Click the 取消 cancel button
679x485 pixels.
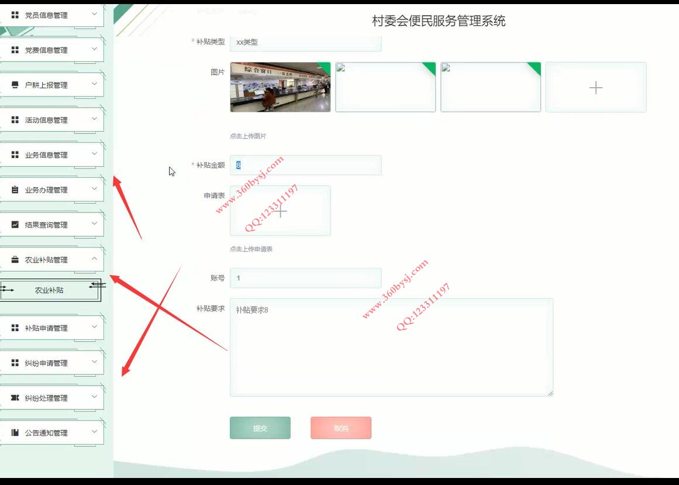pyautogui.click(x=341, y=428)
